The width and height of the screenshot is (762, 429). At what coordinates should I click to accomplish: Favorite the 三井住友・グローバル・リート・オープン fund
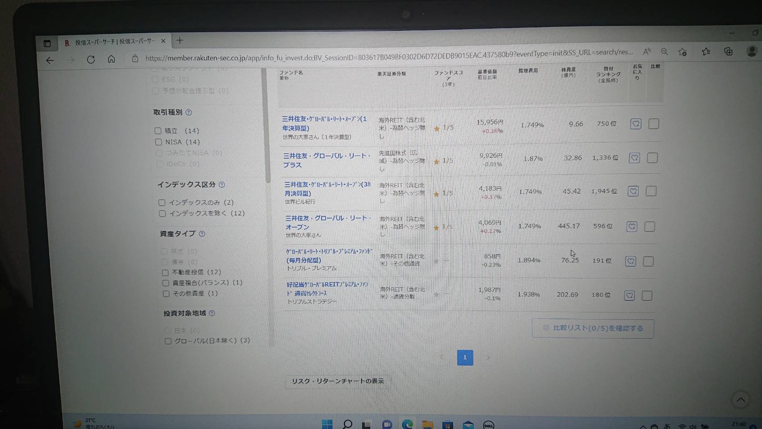tap(632, 227)
